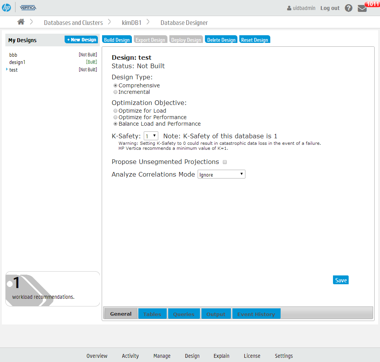Click the Build Design button
380x362 pixels.
(117, 40)
